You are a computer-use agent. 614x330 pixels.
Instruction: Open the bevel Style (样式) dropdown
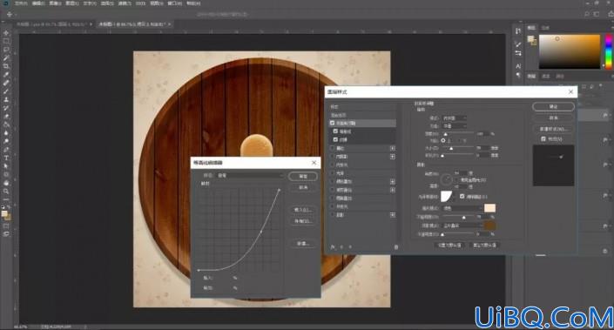click(x=455, y=118)
